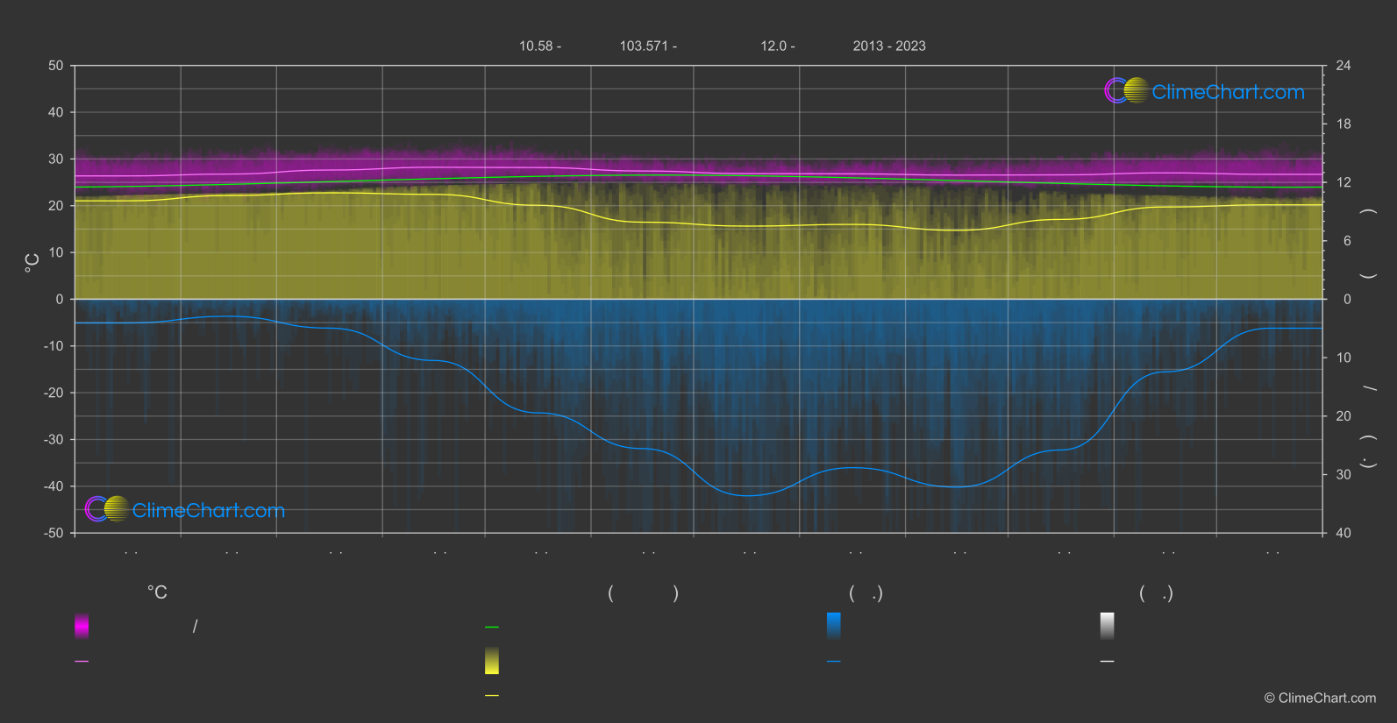This screenshot has width=1397, height=723.
Task: Click the slash next to magenta swatch
Action: (195, 626)
